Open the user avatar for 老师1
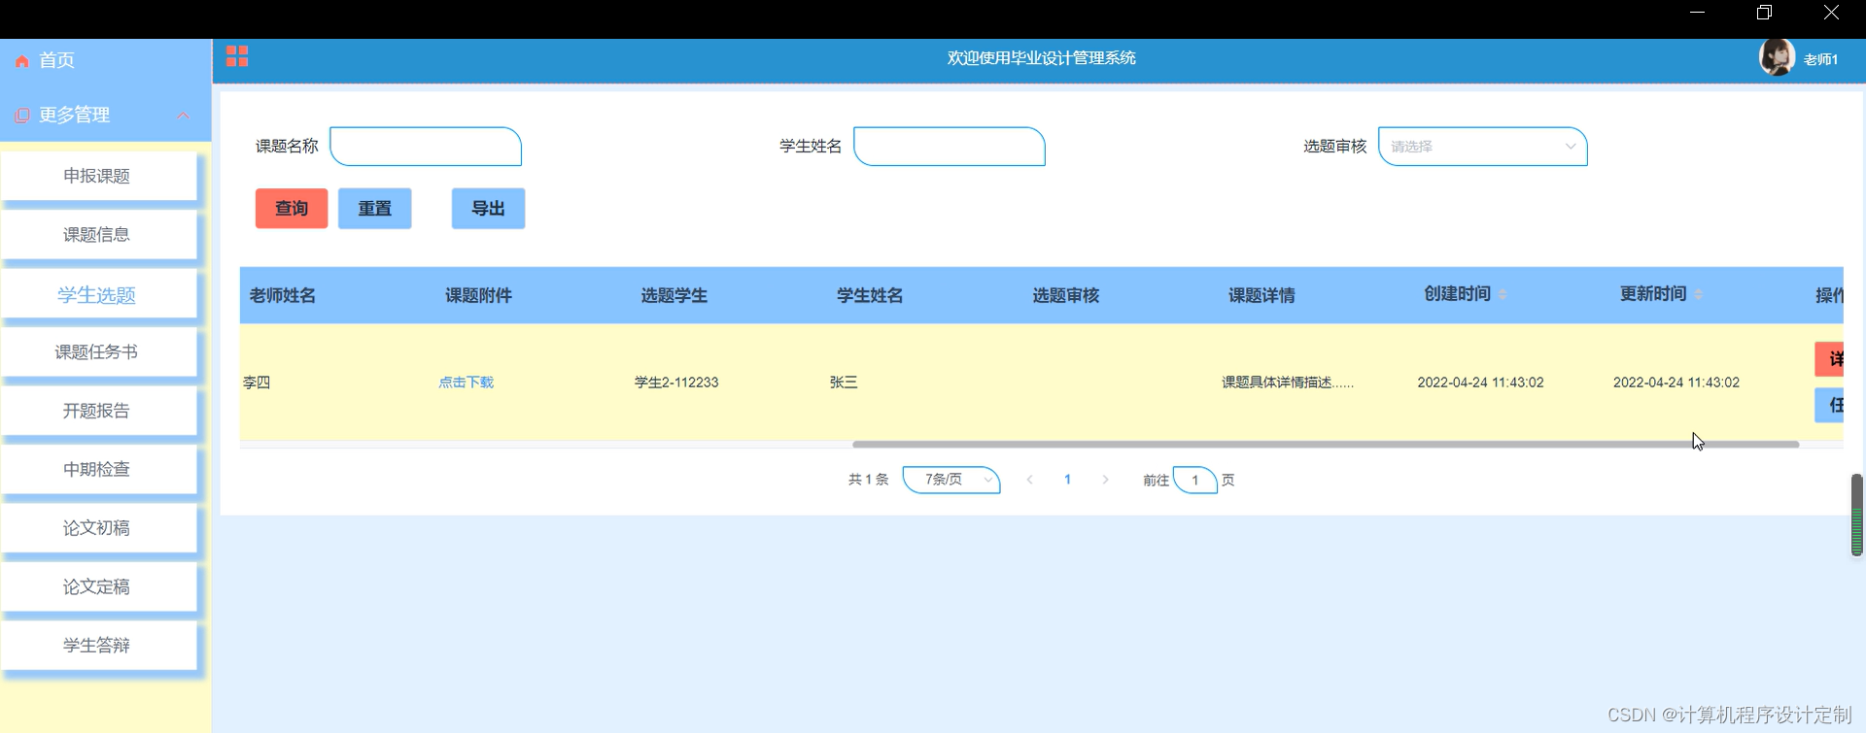Viewport: 1866px width, 733px height. [x=1777, y=57]
